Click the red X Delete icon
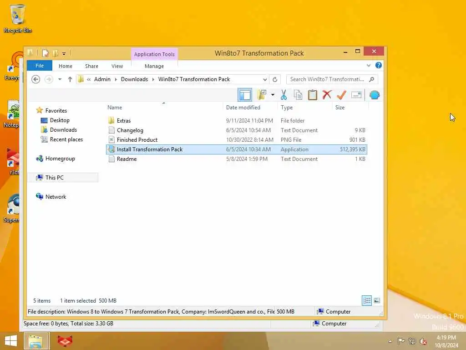This screenshot has width=466, height=350. click(327, 95)
